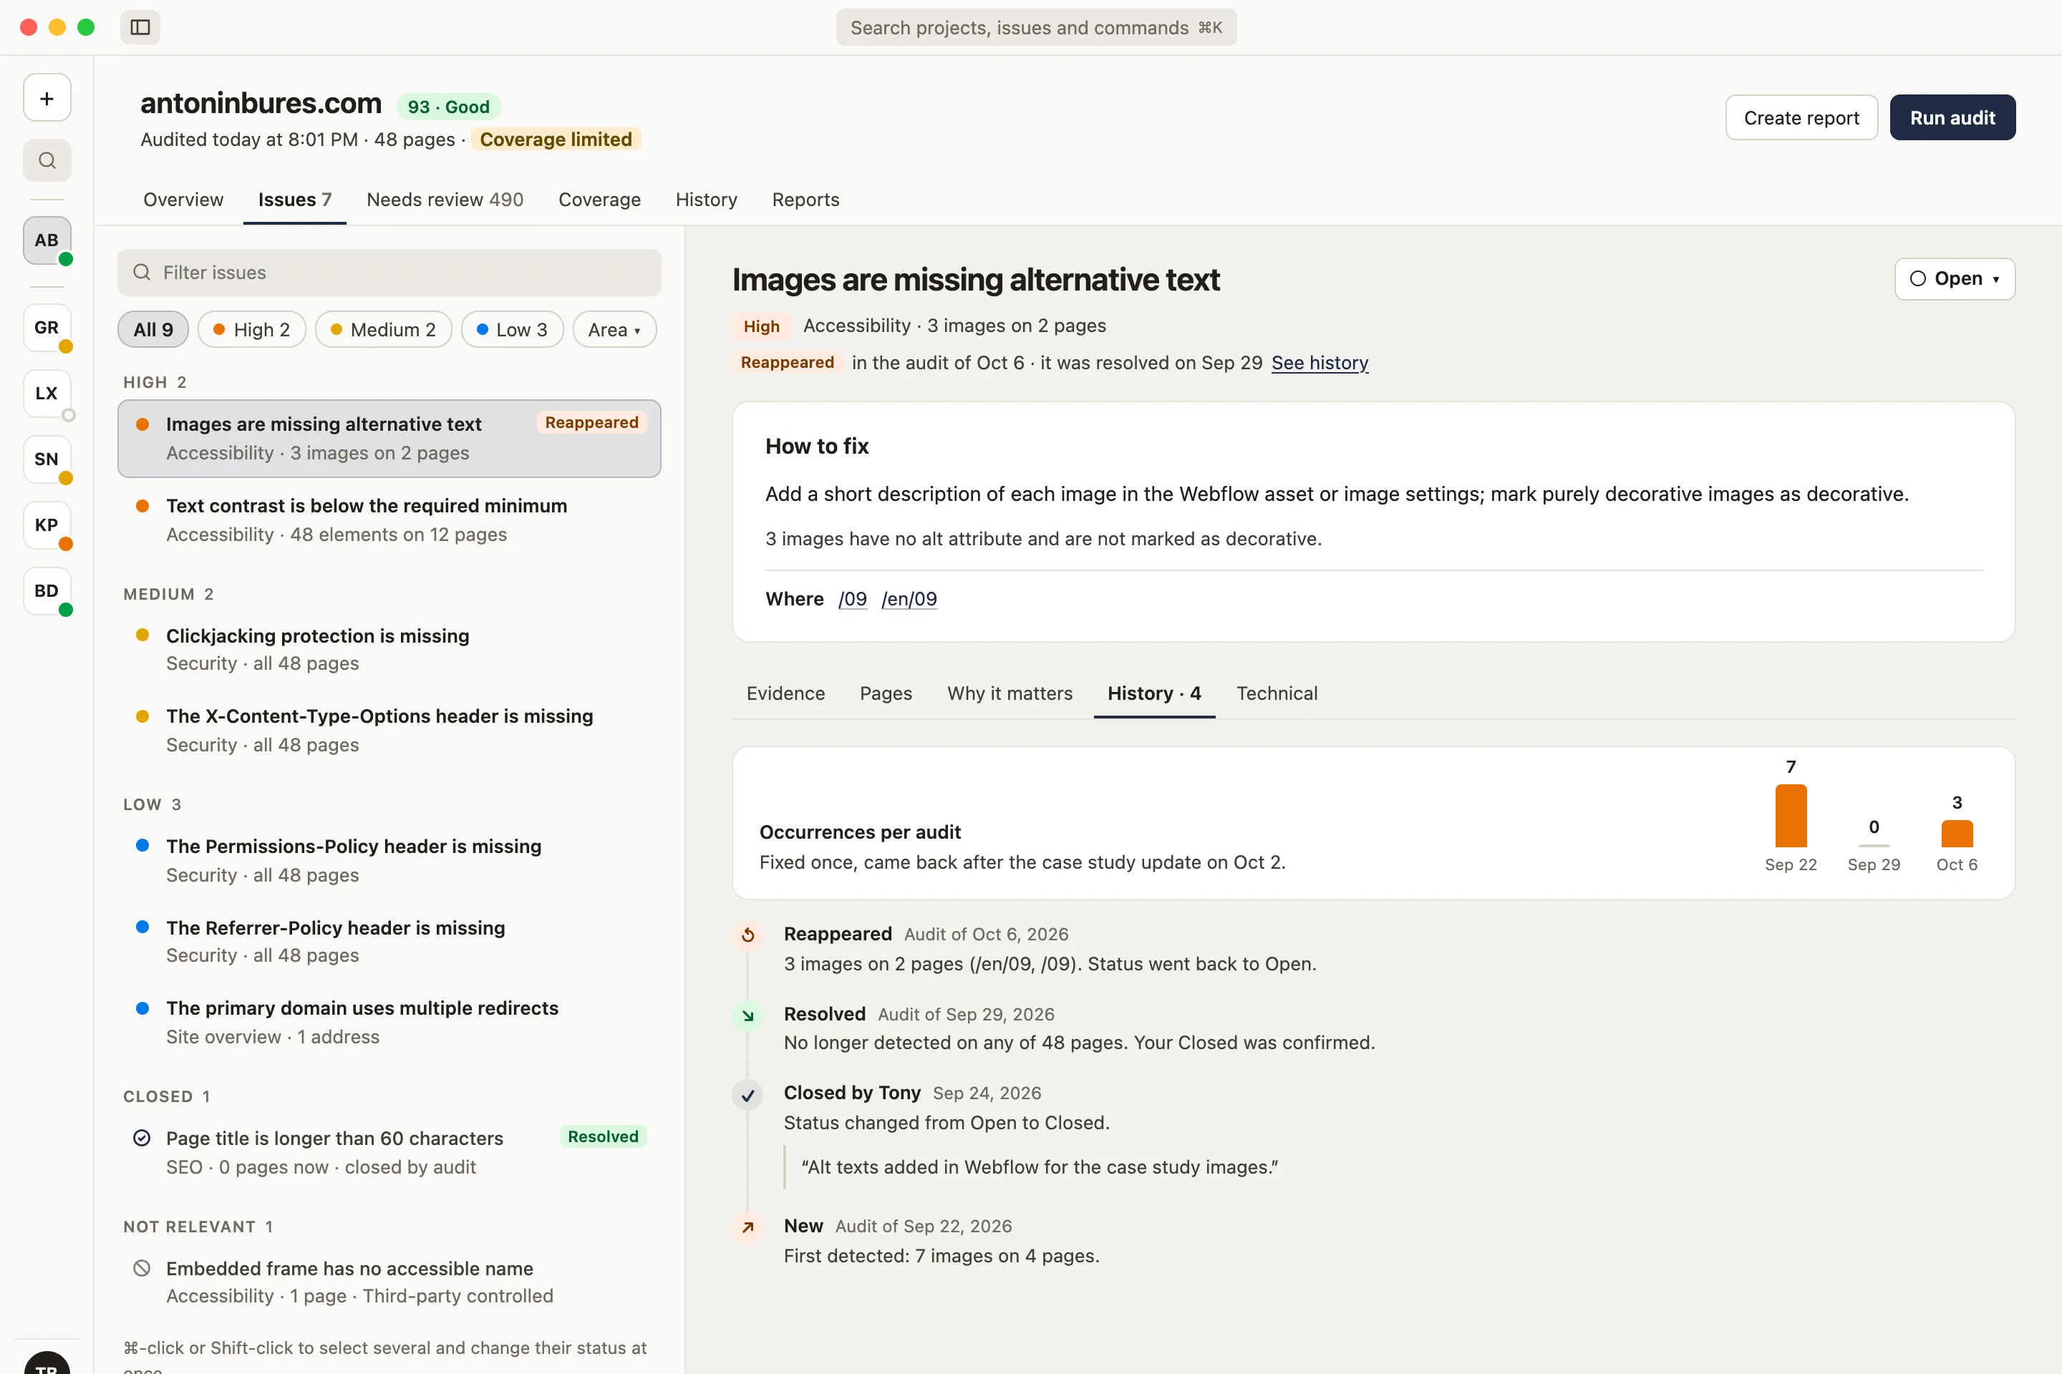Click the Resolved down-arrow timeline icon
Image resolution: width=2062 pixels, height=1374 pixels.
747,1015
